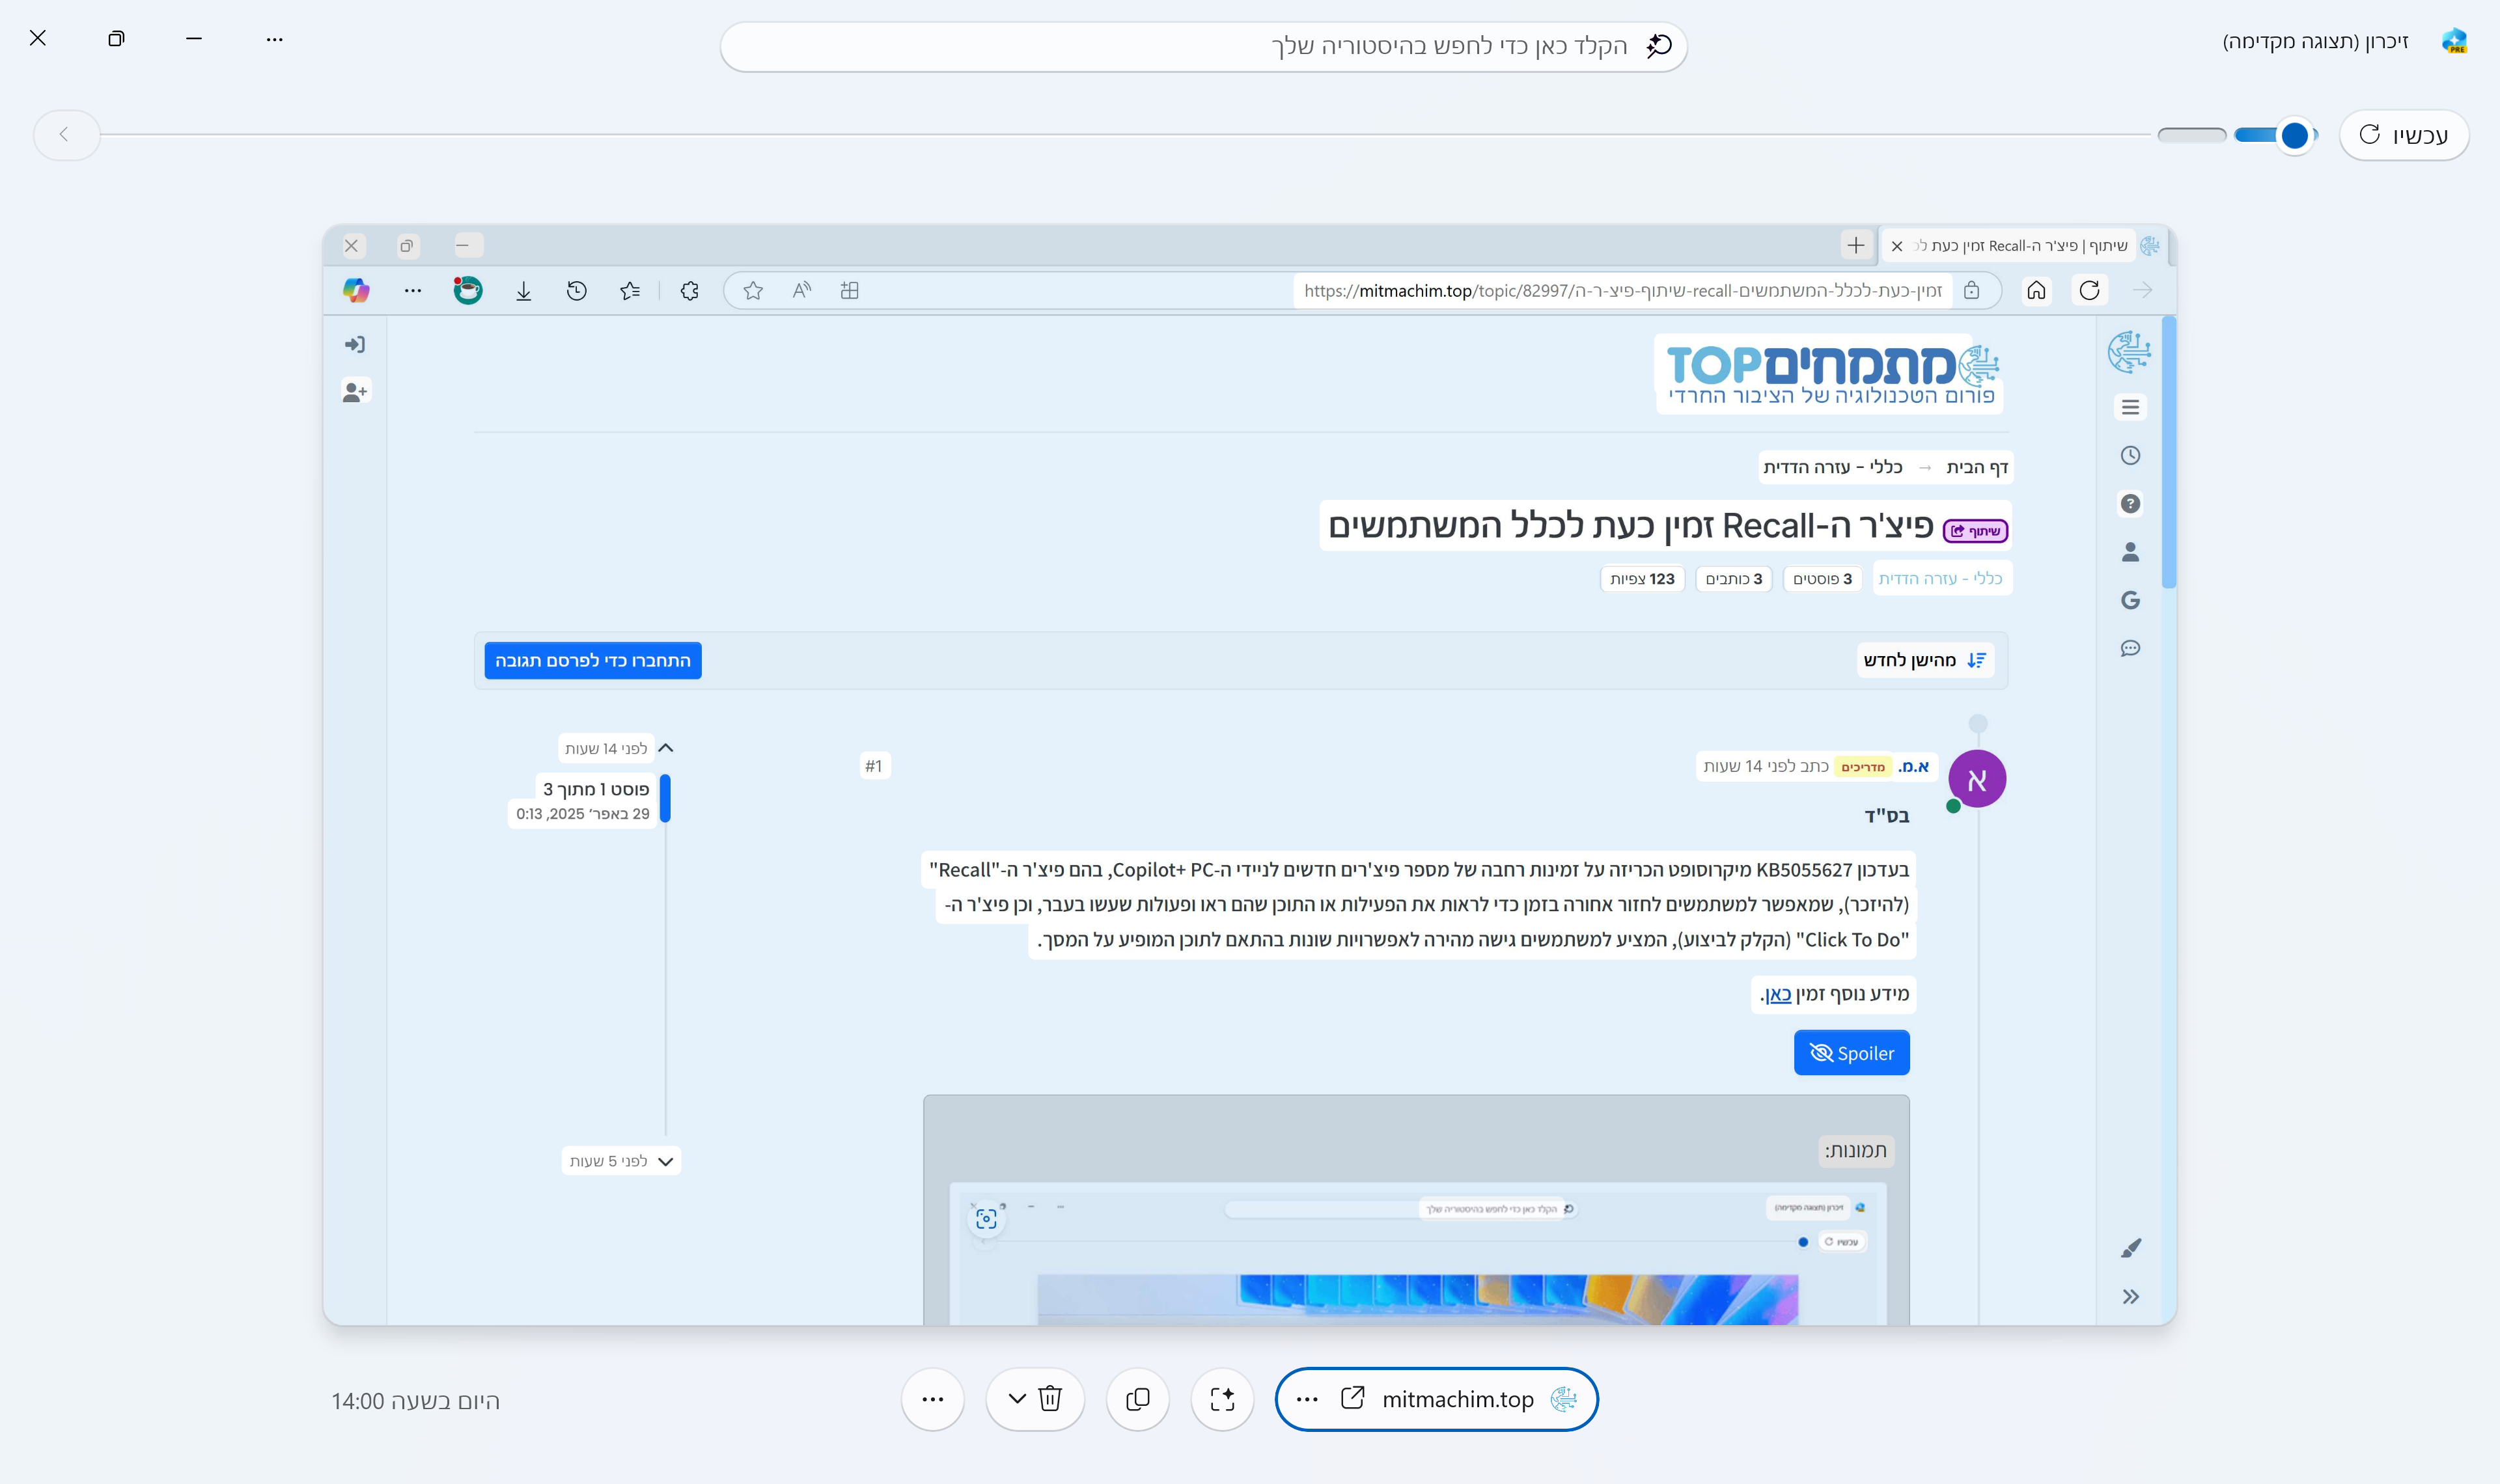
Task: Click the timeline slider handle
Action: (2294, 135)
